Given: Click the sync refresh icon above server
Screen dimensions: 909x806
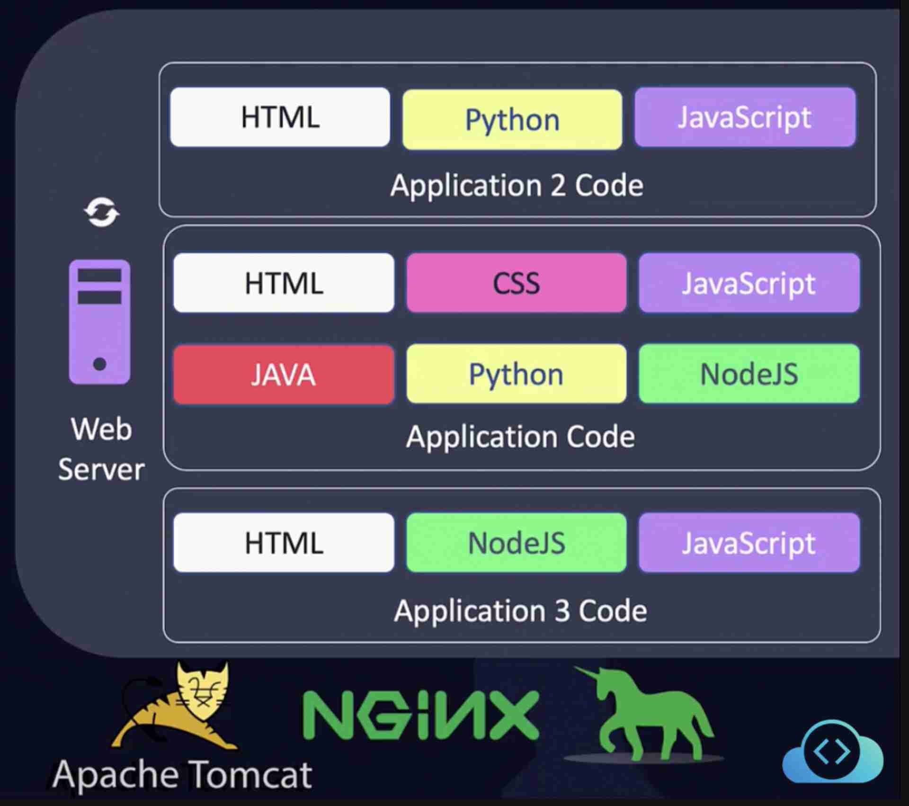Looking at the screenshot, I should click(x=102, y=212).
